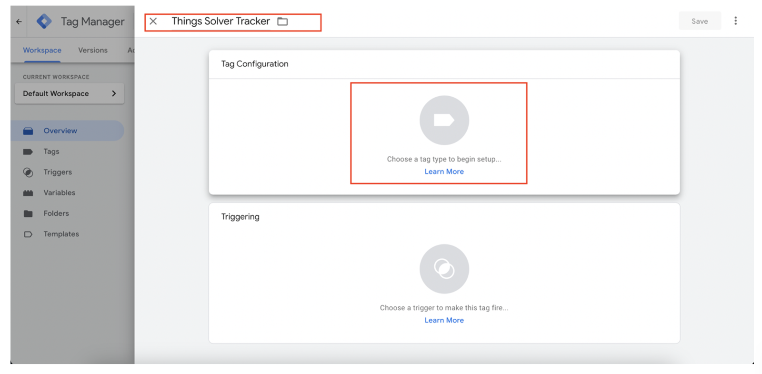
Task: Click 'Choose a tag type to begin setup...' text
Action: point(444,159)
